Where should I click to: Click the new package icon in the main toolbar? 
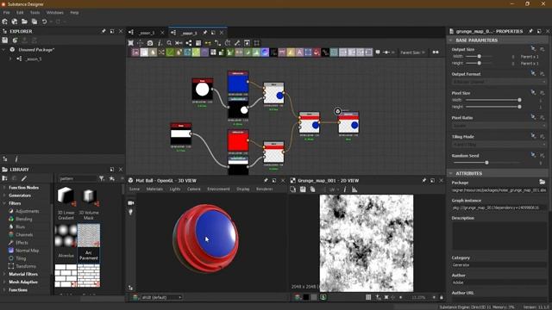(x=5, y=22)
